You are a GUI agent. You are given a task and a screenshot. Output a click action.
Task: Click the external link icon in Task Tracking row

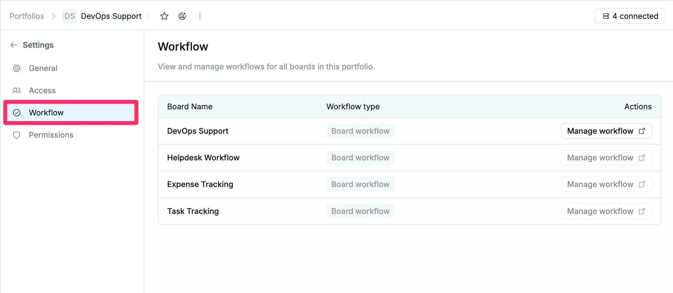[x=642, y=211]
